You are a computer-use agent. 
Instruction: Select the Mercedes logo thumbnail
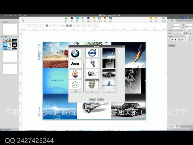pos(75,84)
